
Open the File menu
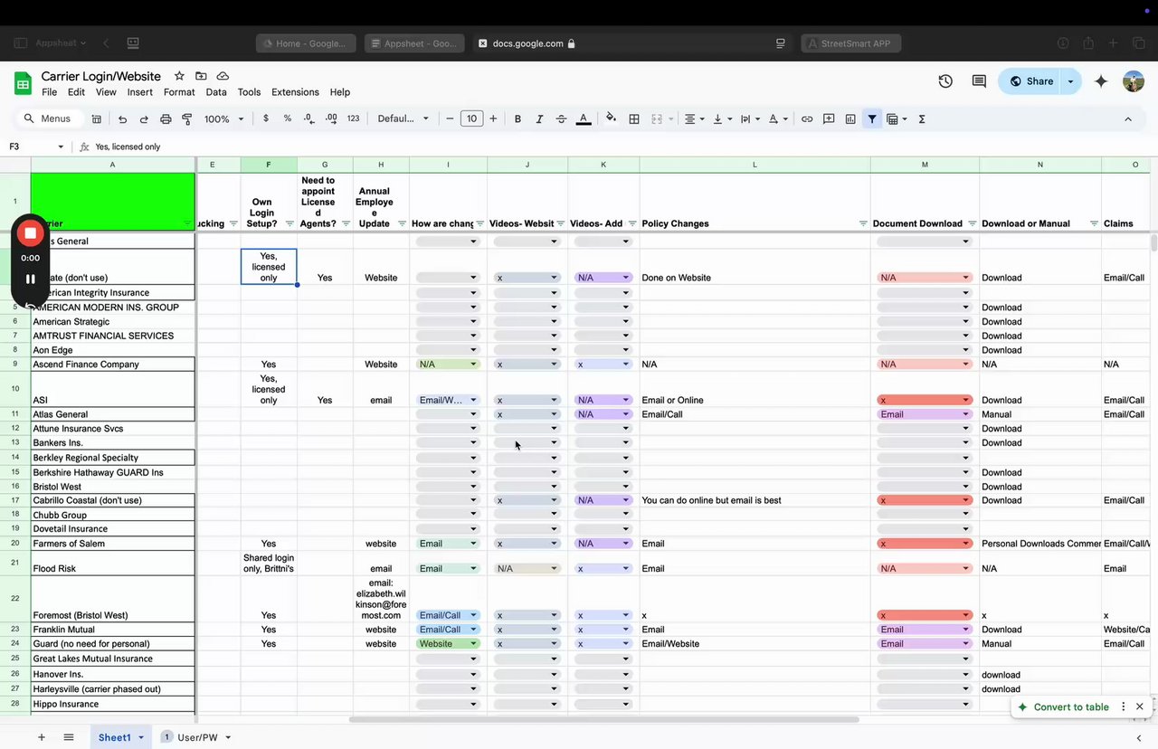[49, 92]
